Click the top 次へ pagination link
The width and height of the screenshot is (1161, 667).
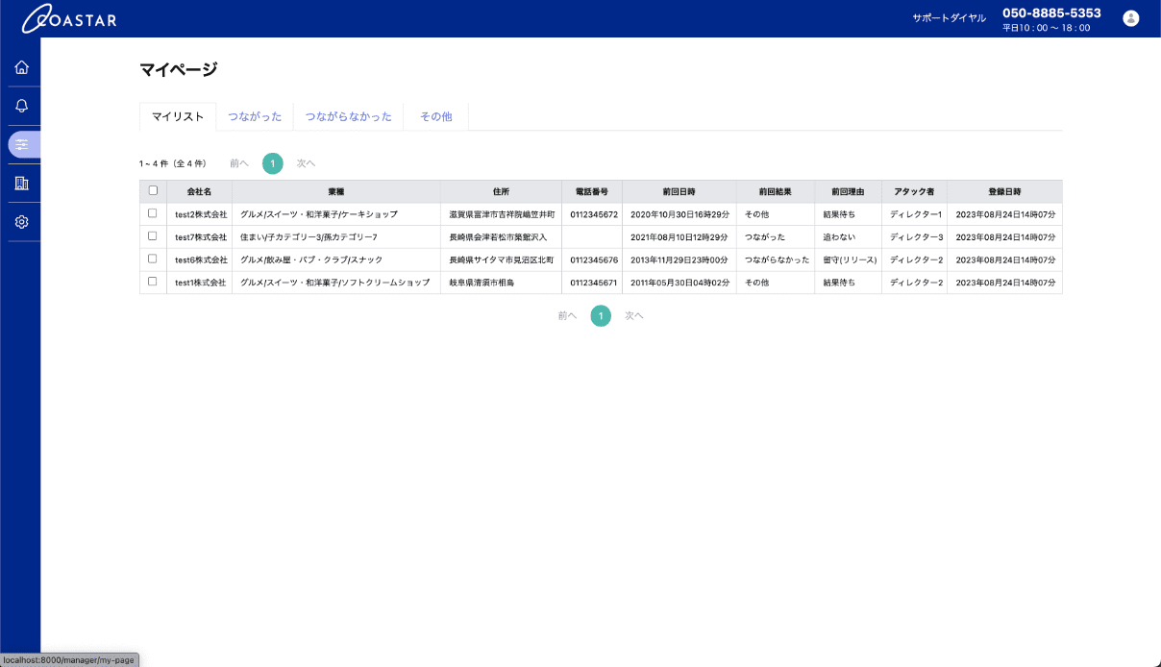[x=306, y=163]
